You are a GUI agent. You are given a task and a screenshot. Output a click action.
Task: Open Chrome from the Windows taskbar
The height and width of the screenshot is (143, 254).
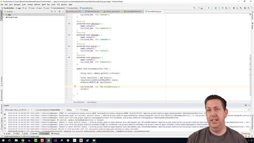(23, 140)
